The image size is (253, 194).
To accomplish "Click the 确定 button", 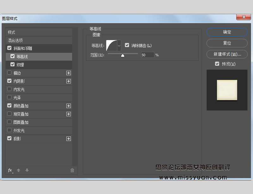I will (x=227, y=32).
